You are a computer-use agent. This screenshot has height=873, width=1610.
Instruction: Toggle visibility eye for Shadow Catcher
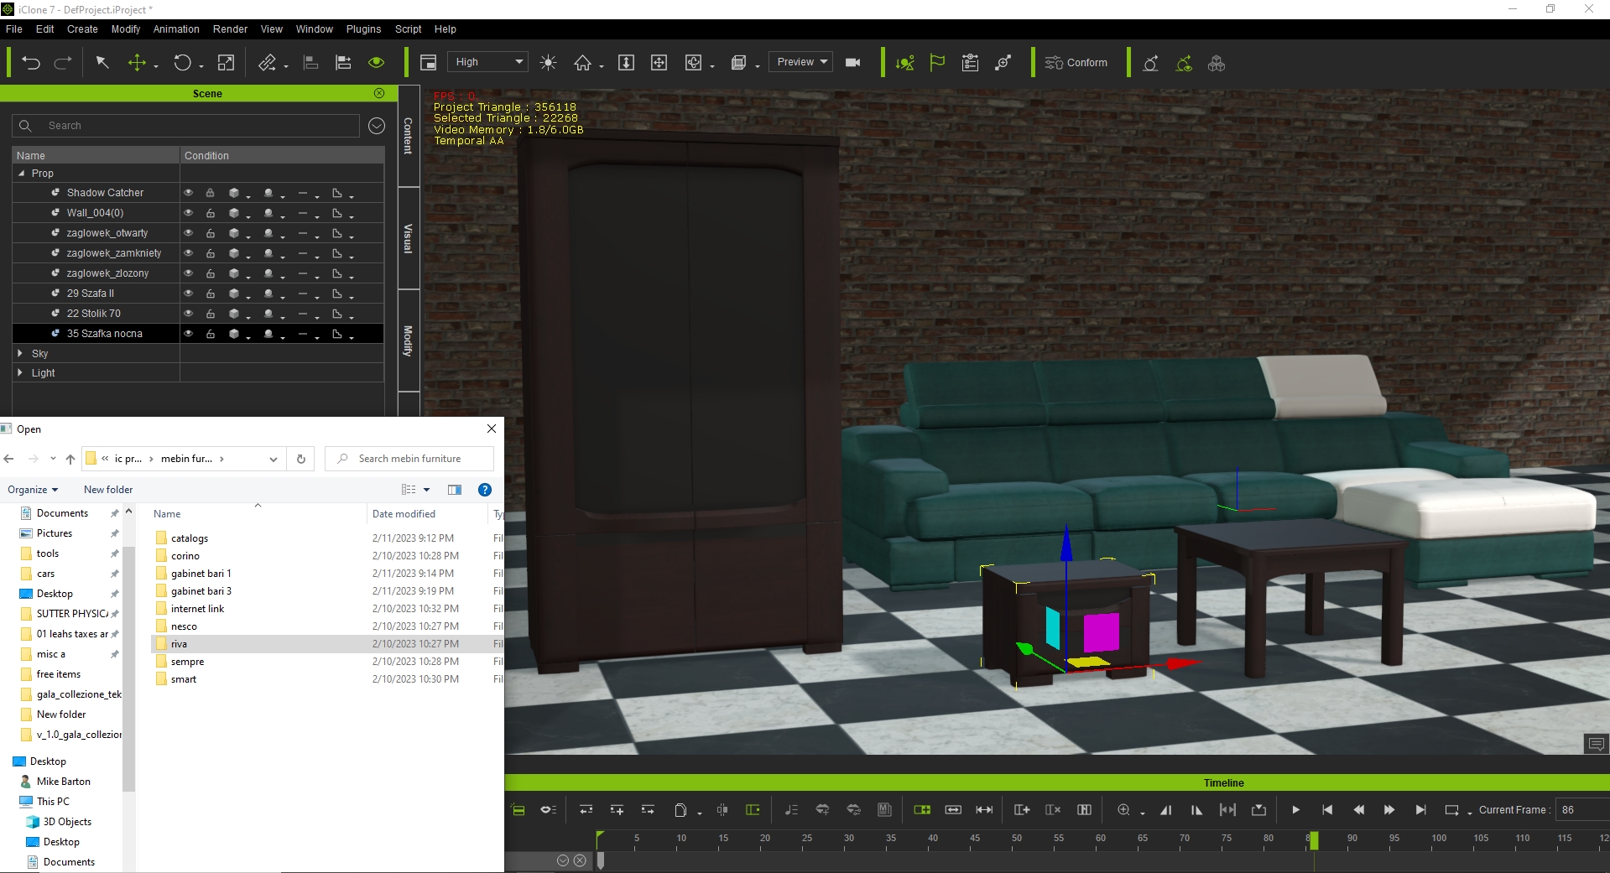click(189, 193)
